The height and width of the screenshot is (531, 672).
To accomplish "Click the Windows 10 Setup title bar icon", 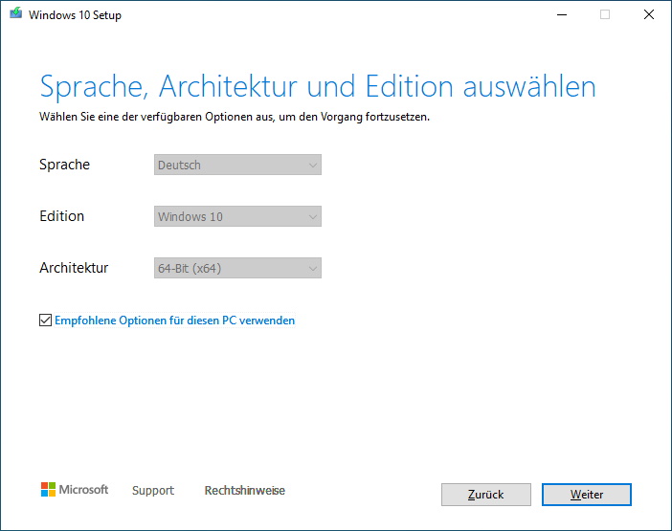I will click(16, 13).
